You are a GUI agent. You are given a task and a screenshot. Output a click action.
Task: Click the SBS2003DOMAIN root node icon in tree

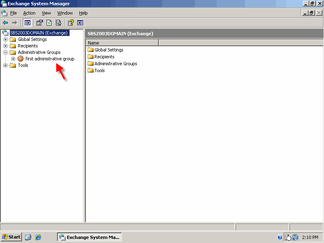(5, 33)
